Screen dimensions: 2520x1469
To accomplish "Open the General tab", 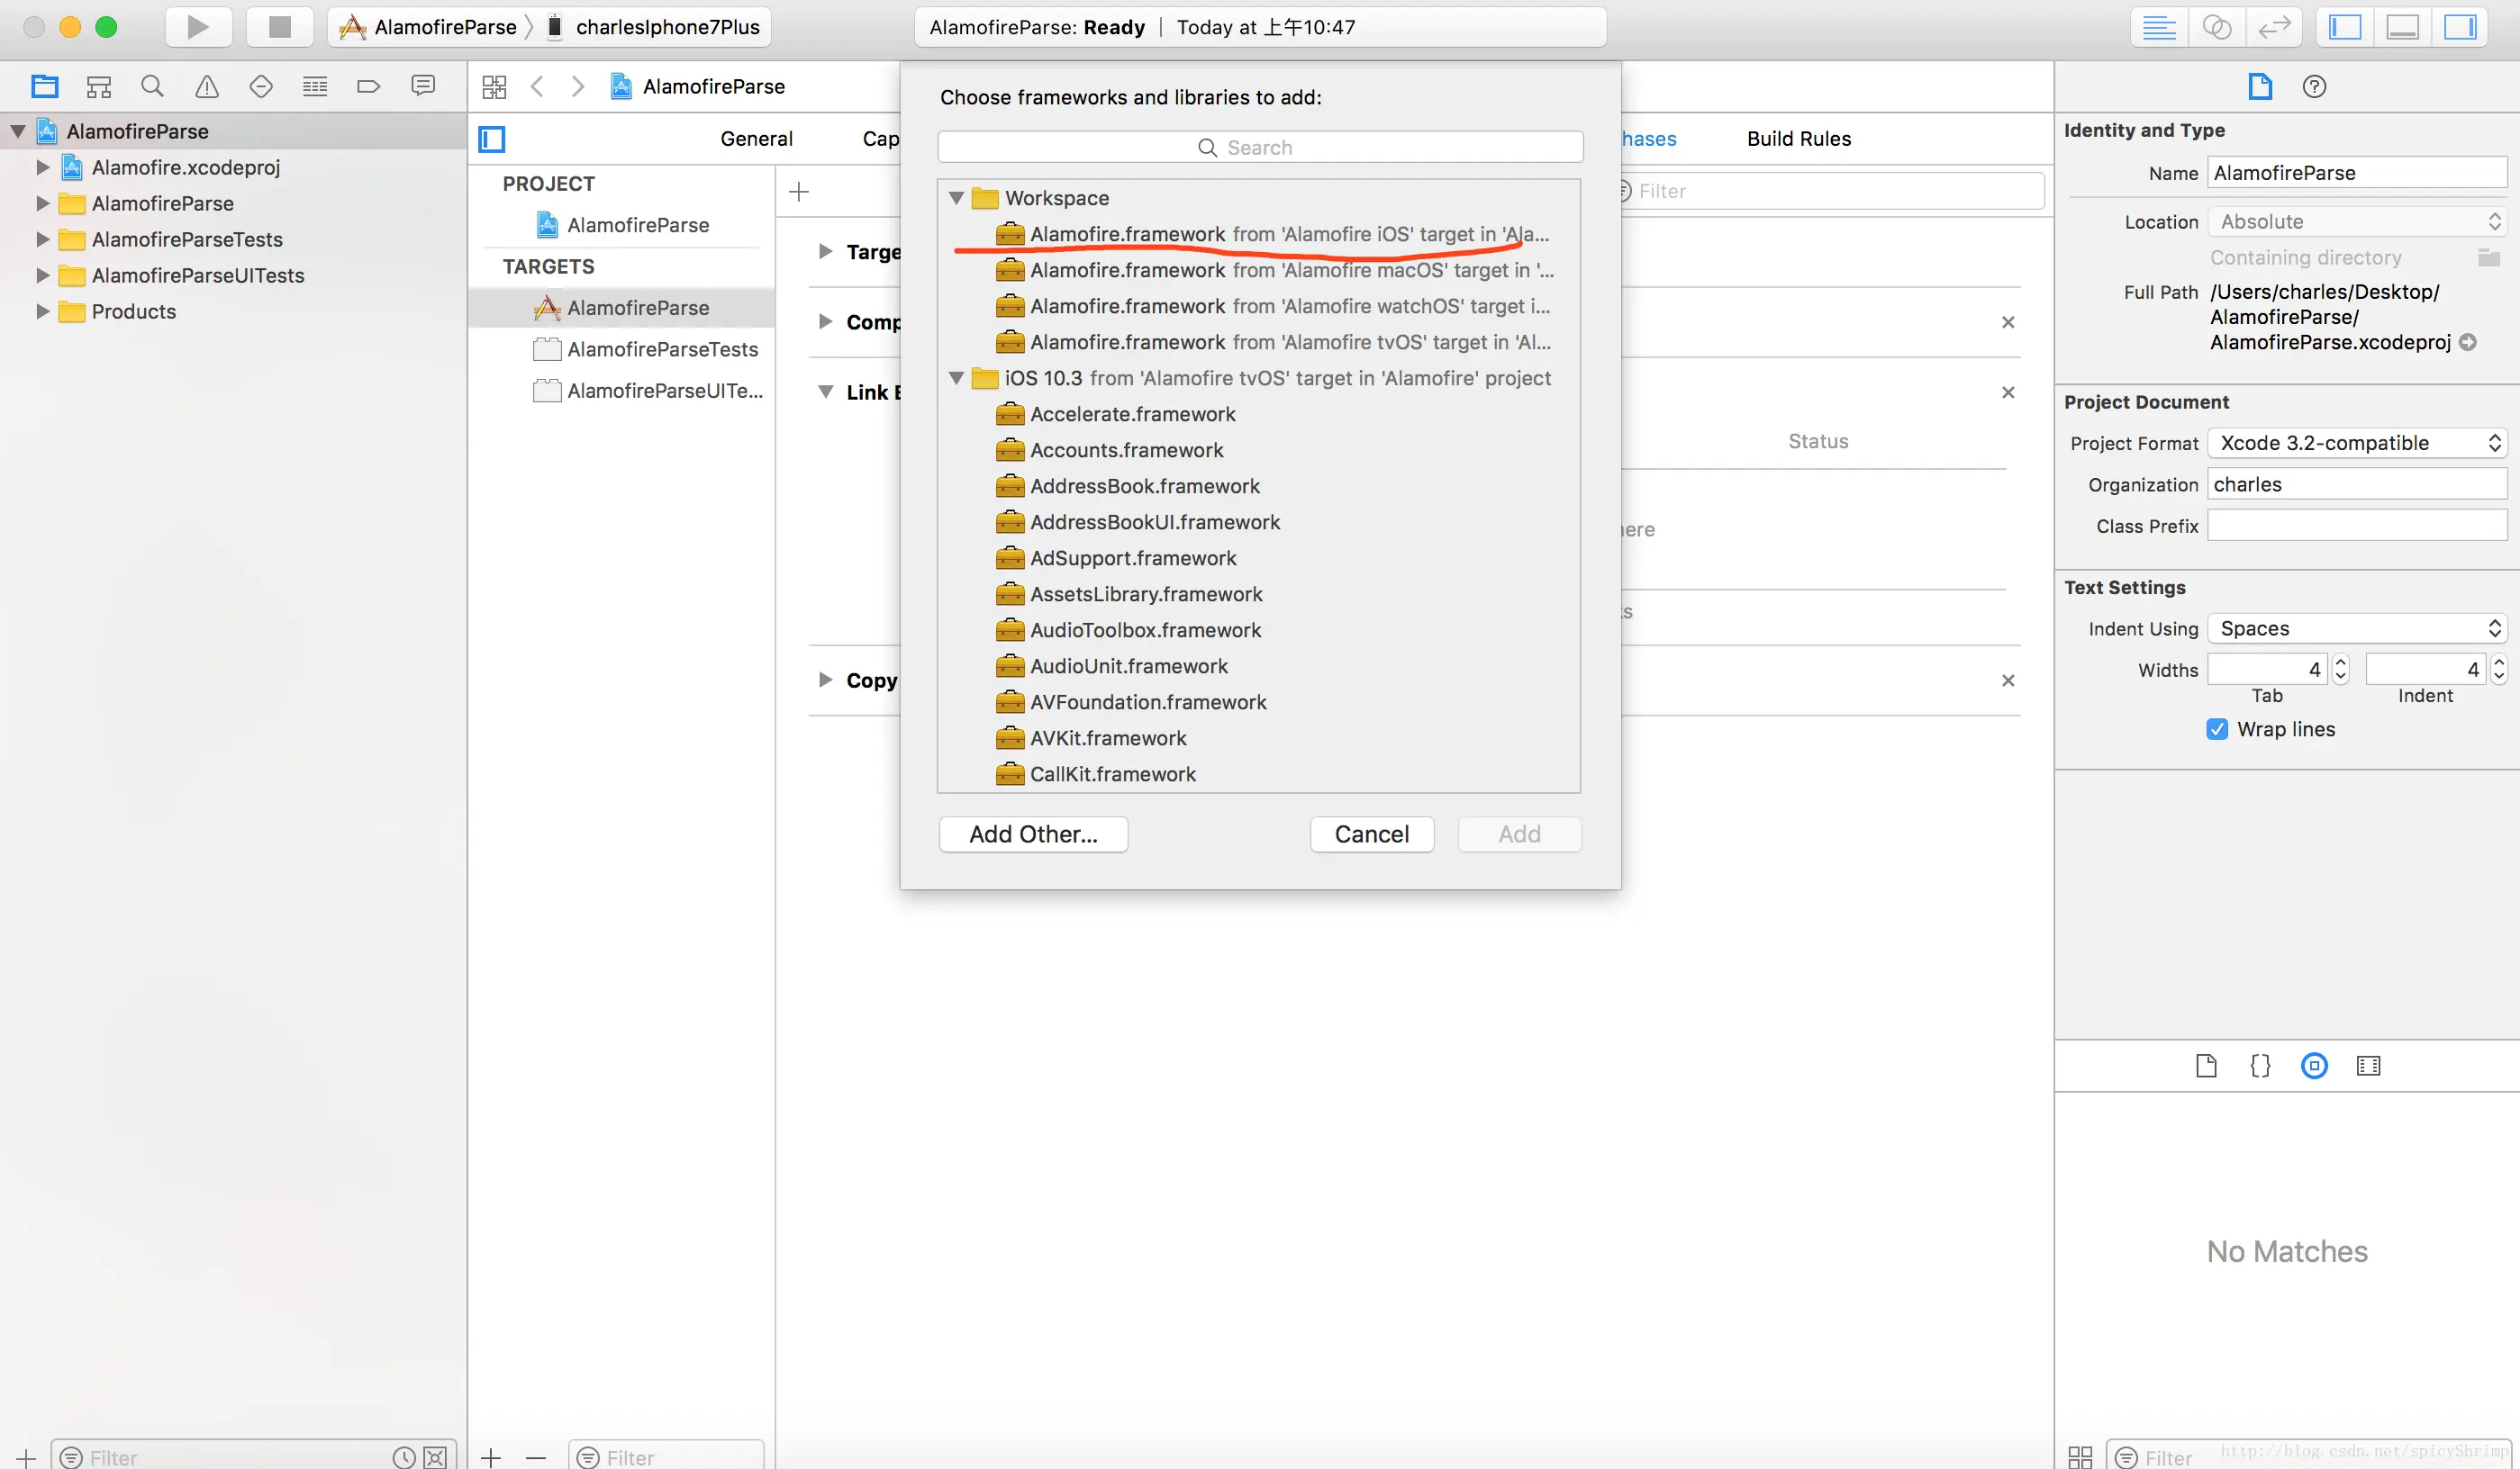I will [x=756, y=139].
